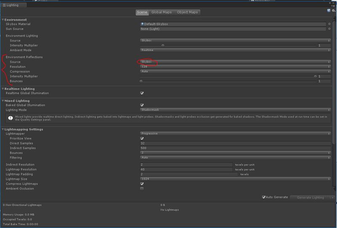
Task: Edit Indirect Resolution field
Action: click(x=186, y=164)
